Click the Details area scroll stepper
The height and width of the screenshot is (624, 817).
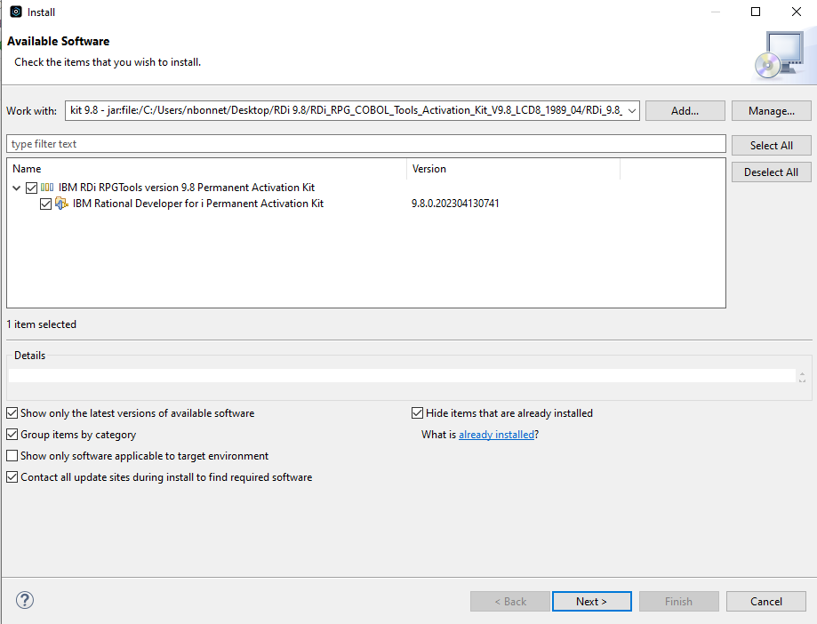pyautogui.click(x=802, y=377)
